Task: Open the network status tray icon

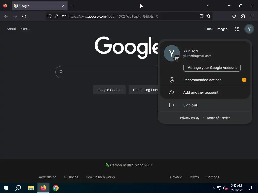Action: click(x=219, y=188)
